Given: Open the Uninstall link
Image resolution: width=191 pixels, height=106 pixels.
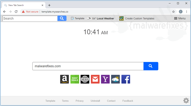Looking at the screenshot, I should click(95, 101).
